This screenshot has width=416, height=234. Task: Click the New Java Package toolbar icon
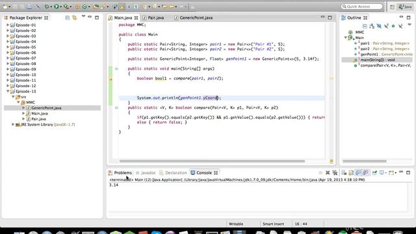tap(77, 6)
